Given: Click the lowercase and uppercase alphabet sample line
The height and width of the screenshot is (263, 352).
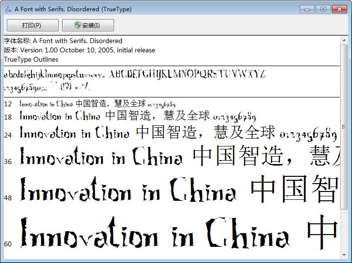Looking at the screenshot, I should (x=135, y=74).
